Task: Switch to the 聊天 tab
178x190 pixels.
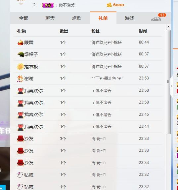Action: point(50,18)
